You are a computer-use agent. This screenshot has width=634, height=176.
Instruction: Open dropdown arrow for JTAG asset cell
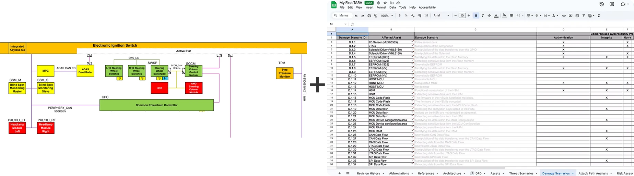click(x=412, y=46)
